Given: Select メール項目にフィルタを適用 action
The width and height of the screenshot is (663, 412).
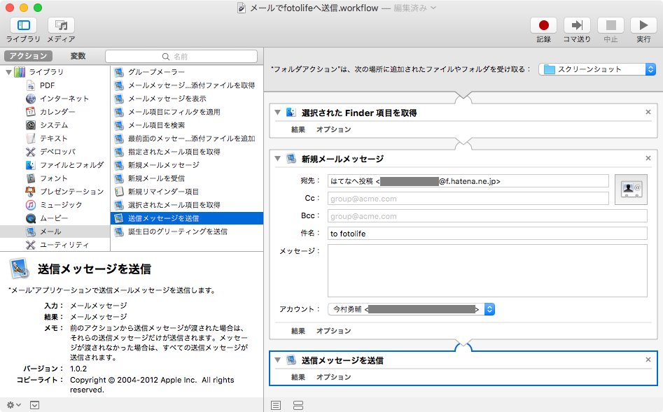Looking at the screenshot, I should pos(186,112).
